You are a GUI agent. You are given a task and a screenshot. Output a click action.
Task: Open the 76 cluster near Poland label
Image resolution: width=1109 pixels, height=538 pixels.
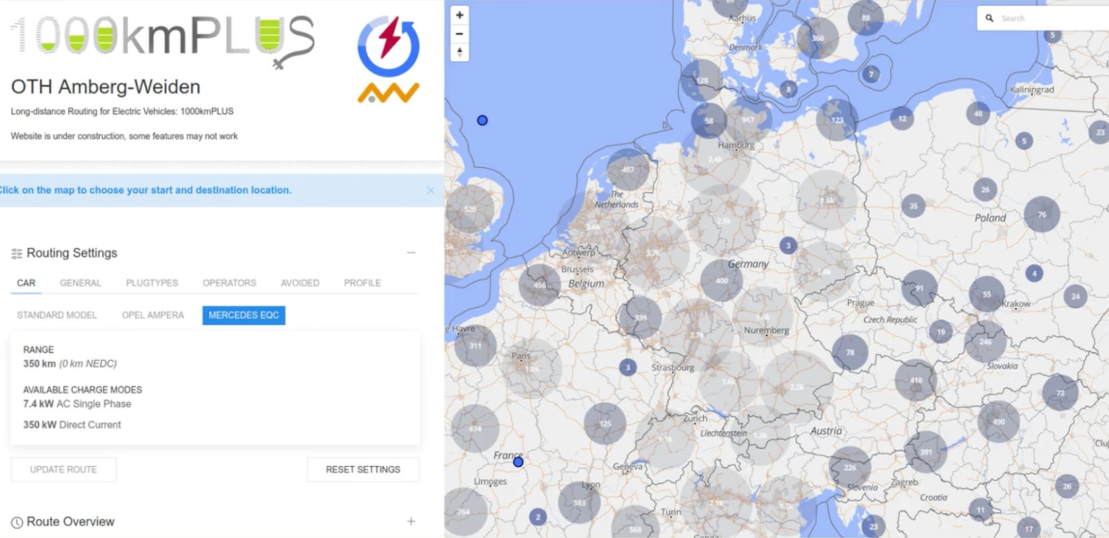click(1042, 214)
